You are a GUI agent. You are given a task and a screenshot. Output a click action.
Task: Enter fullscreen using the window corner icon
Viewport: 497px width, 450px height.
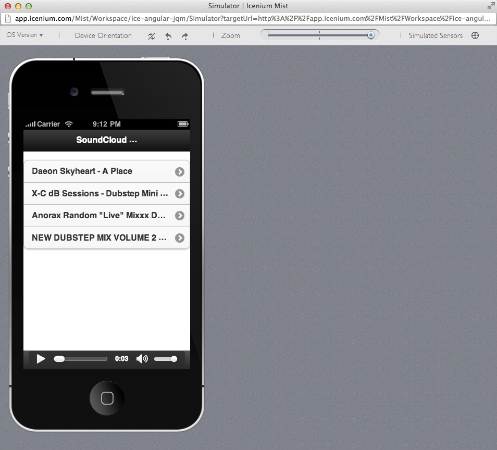[x=491, y=6]
